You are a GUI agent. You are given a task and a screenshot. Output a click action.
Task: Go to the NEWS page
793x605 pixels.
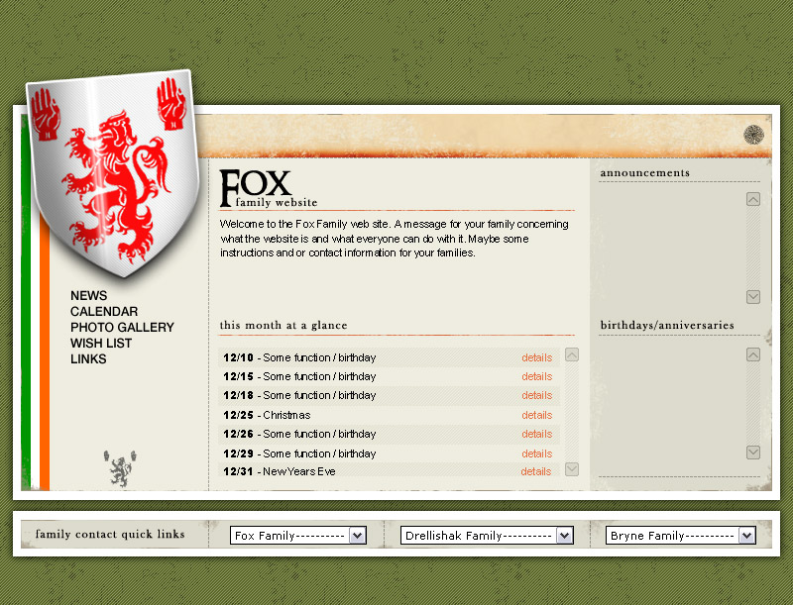(88, 296)
